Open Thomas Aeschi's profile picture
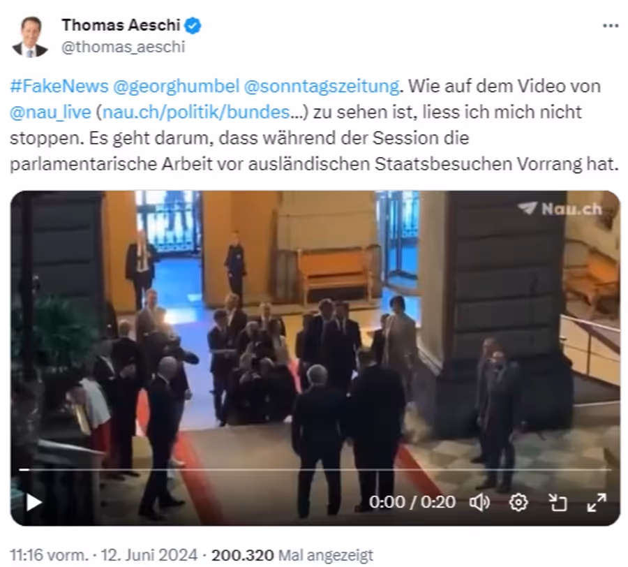628x567 pixels. pyautogui.click(x=30, y=37)
